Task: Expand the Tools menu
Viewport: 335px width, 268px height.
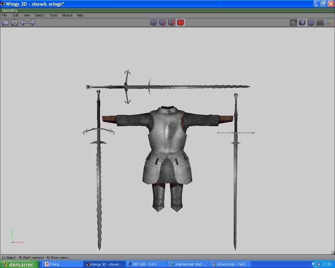Action: 53,15
